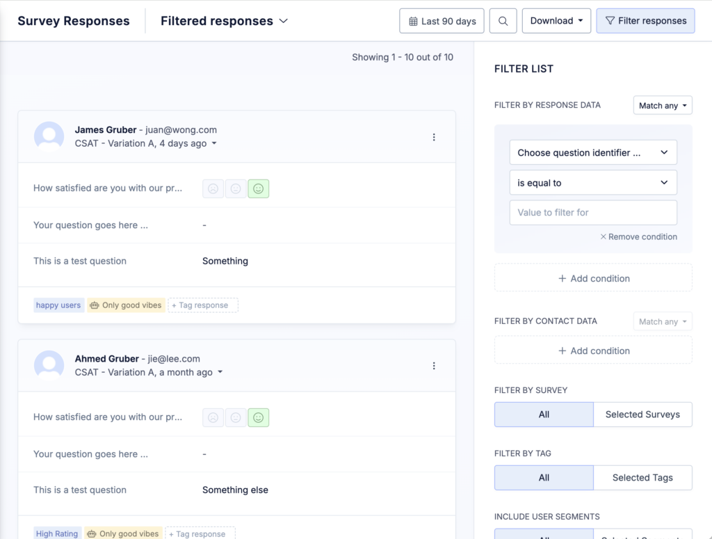Screen dimensions: 712x539
Task: Switch to Selected Tags filter option
Action: (642, 478)
